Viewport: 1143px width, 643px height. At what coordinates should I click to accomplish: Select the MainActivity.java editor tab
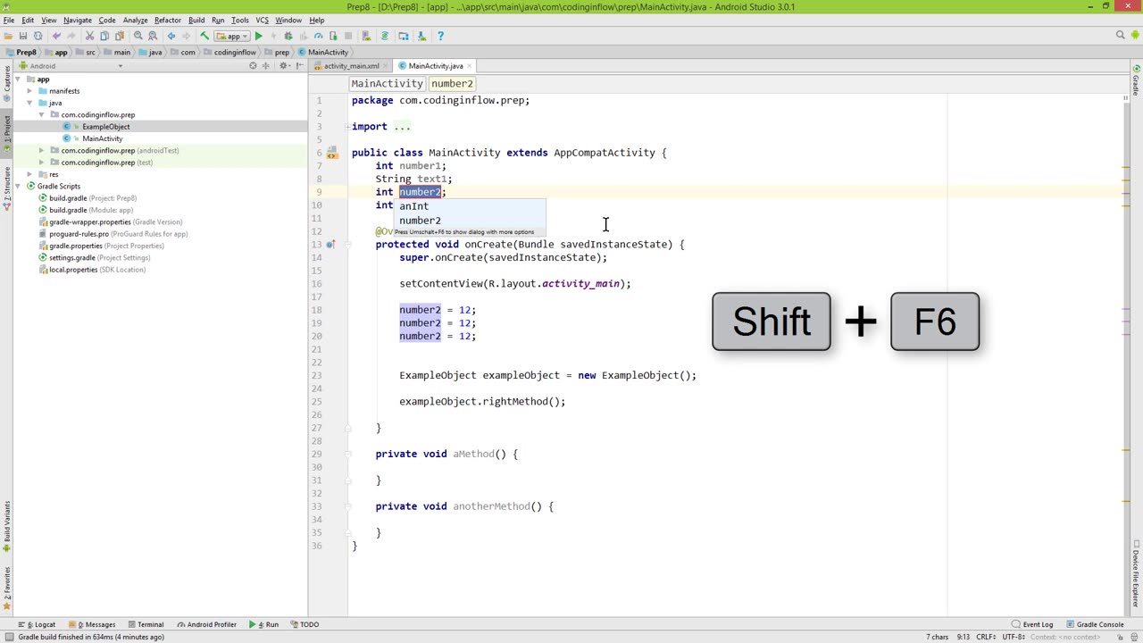(x=435, y=66)
